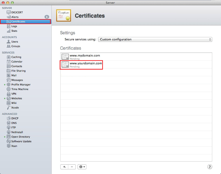This screenshot has width=221, height=174.
Task: Select the Xcode hammer icon
Action: [9, 107]
